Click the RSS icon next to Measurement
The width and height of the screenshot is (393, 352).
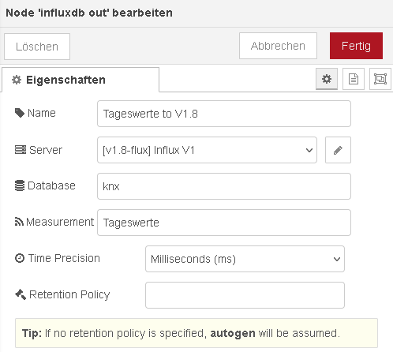click(19, 222)
